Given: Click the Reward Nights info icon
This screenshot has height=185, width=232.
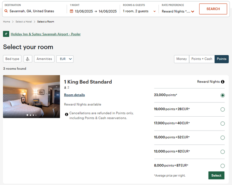Looking at the screenshot, I should (x=222, y=82).
